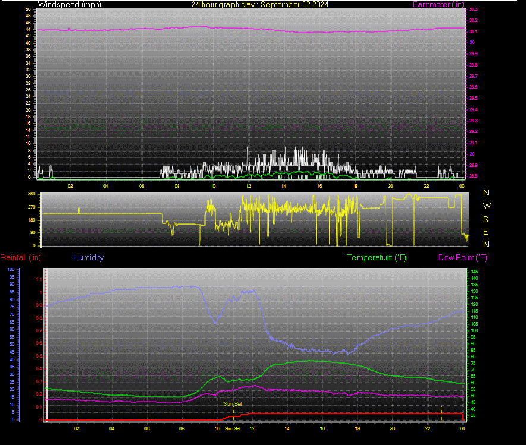Click hour "06" on the windspeed graph time axis
Screen dimensions: 526x445
click(141, 186)
